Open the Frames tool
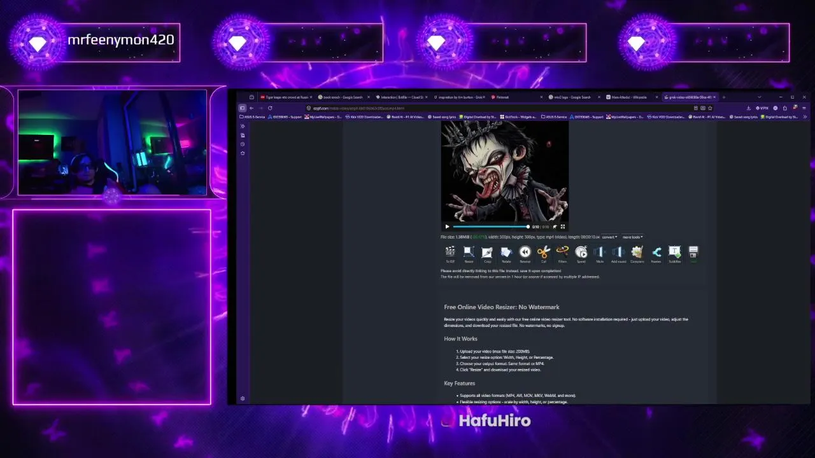The image size is (815, 458). [656, 254]
